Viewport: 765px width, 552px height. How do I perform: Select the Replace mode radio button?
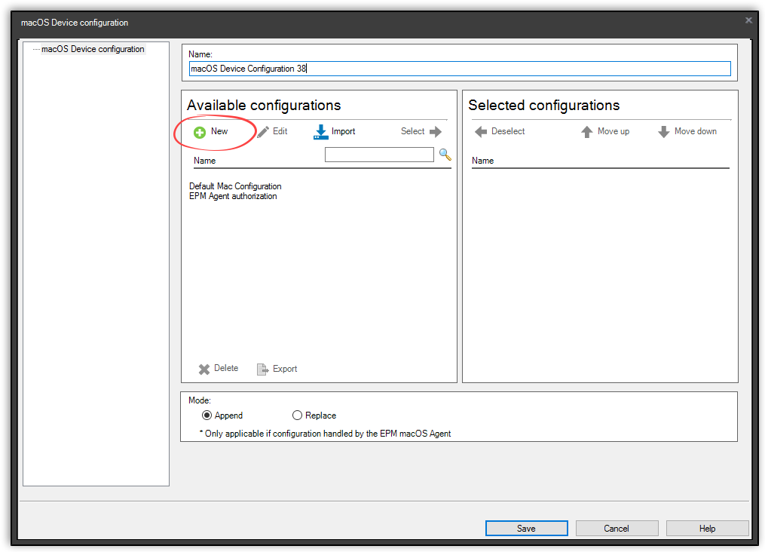tap(298, 415)
